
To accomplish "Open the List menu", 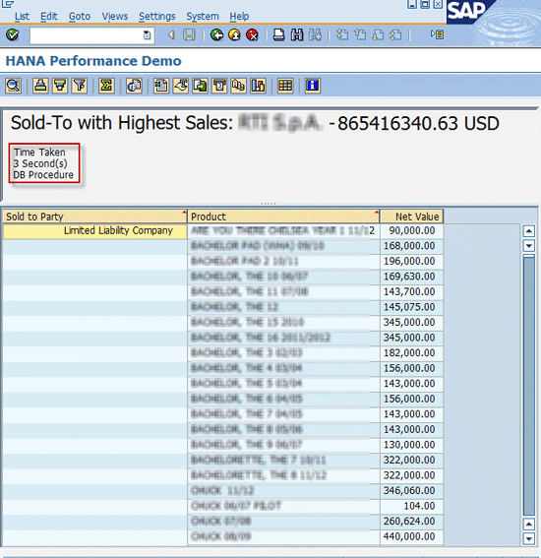I will click(22, 17).
